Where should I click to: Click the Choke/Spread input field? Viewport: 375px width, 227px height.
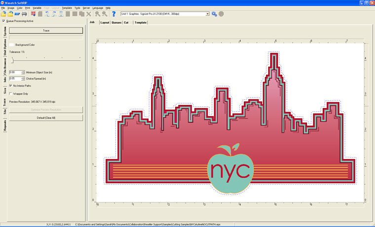point(15,78)
